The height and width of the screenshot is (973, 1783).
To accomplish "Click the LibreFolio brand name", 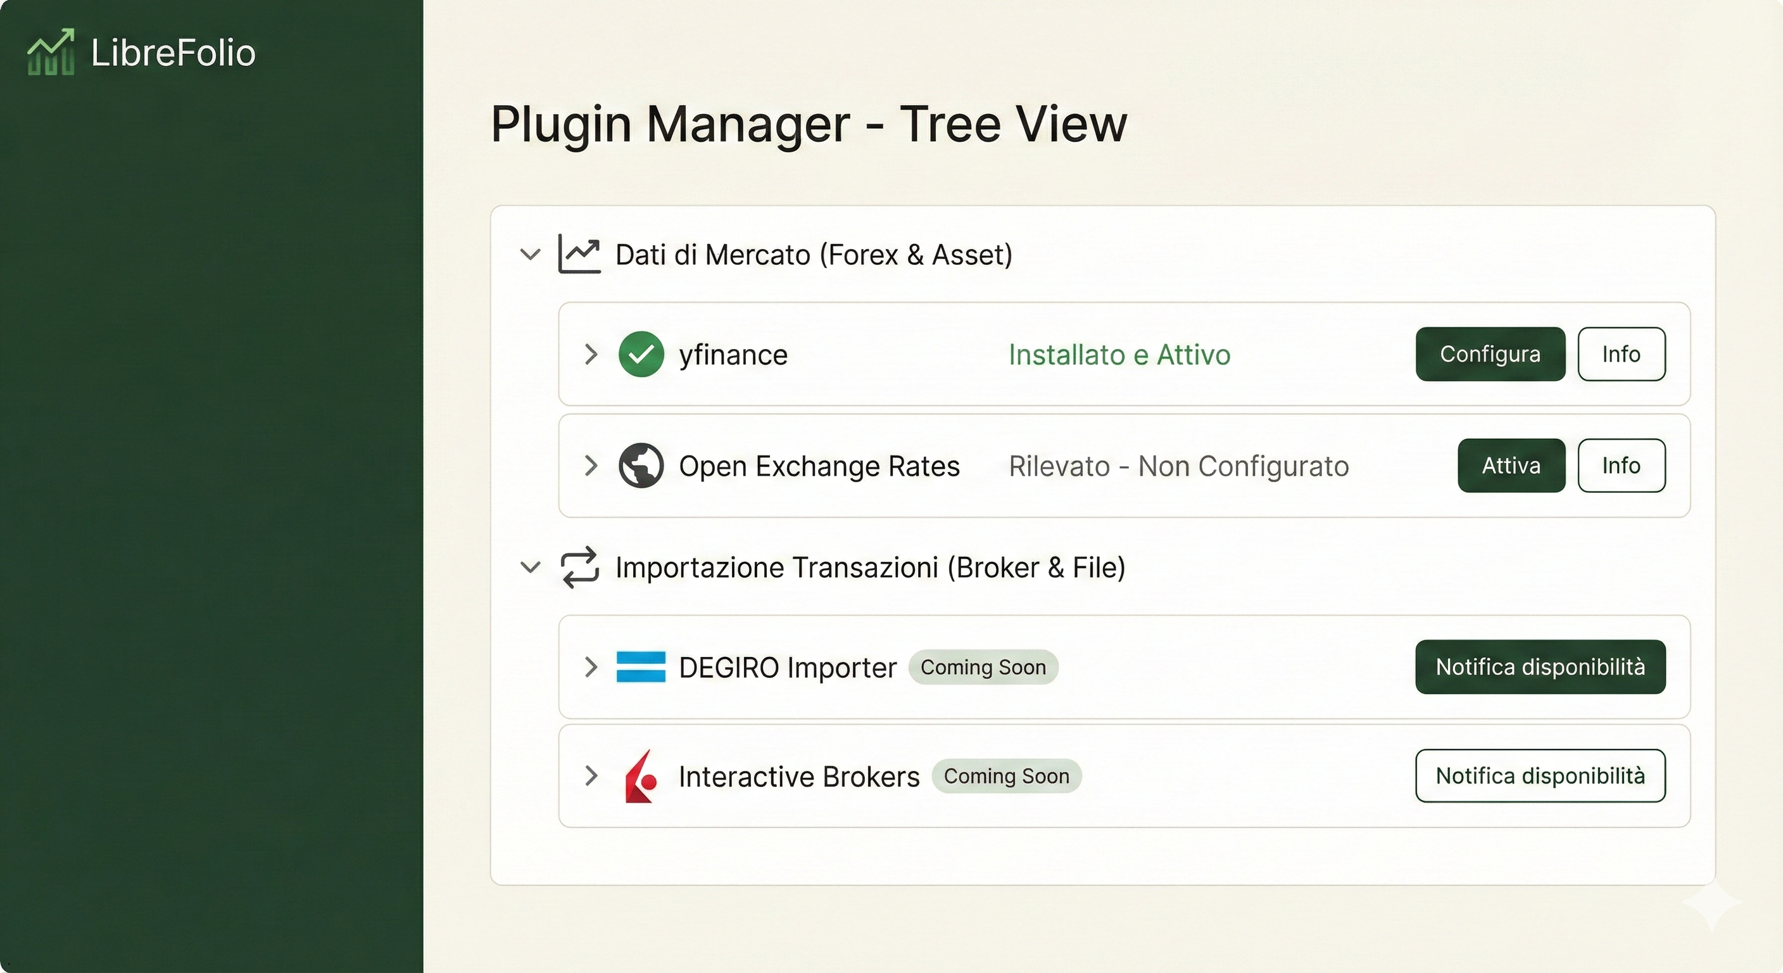I will tap(173, 53).
